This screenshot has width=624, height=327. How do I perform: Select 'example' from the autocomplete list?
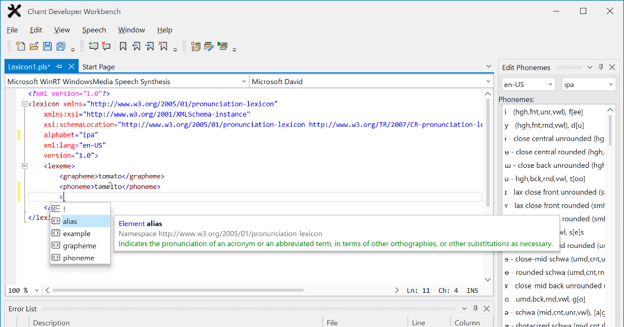click(x=80, y=234)
